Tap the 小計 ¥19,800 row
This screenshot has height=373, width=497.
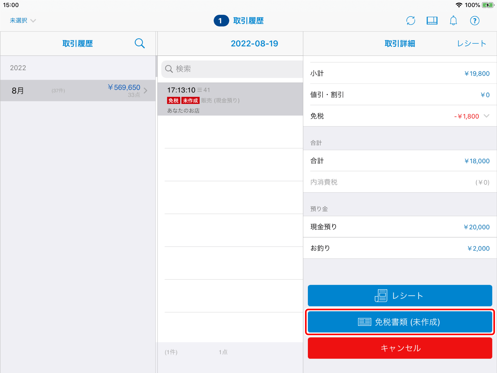point(400,73)
